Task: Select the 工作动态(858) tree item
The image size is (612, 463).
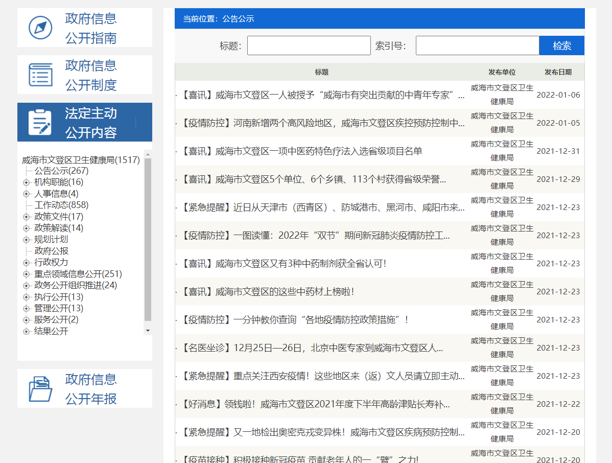Action: (60, 205)
